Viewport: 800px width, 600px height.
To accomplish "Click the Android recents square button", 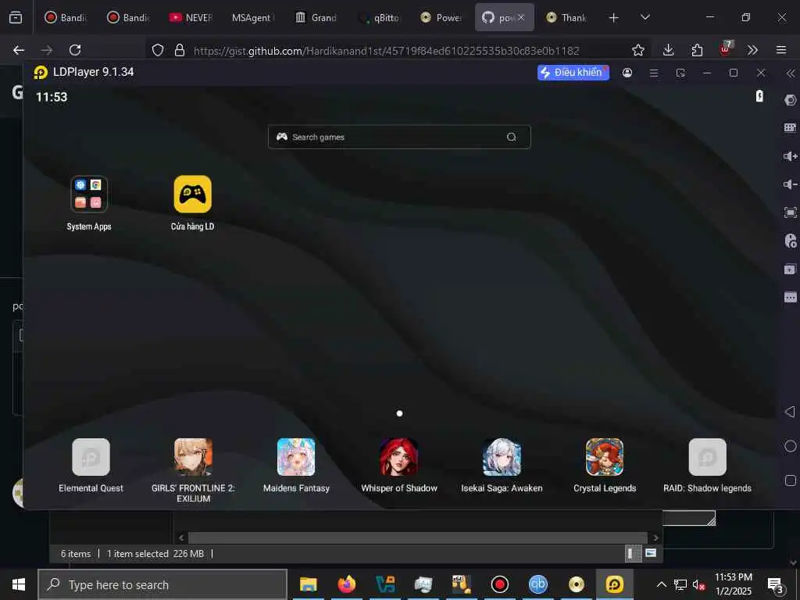I will tap(791, 480).
